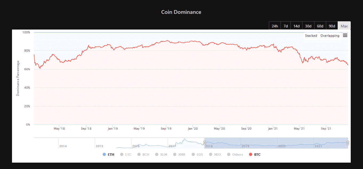Switch to 7d time range

[286, 26]
